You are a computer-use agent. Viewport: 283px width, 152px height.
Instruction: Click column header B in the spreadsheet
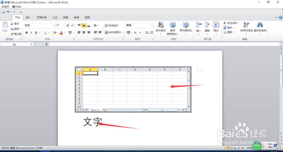105,70
